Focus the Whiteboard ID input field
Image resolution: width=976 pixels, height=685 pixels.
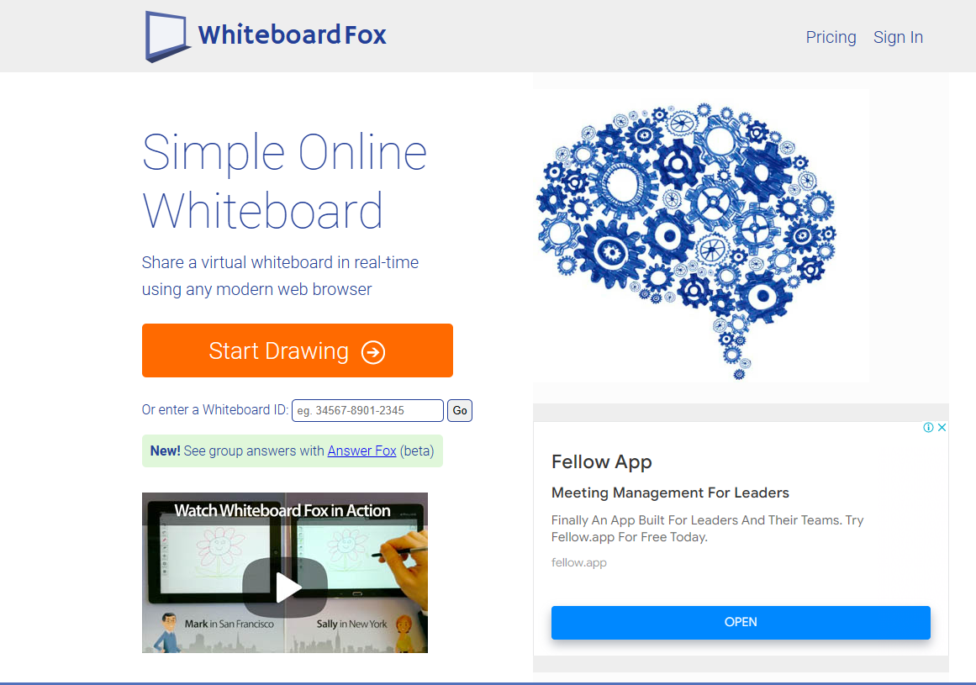click(x=367, y=411)
